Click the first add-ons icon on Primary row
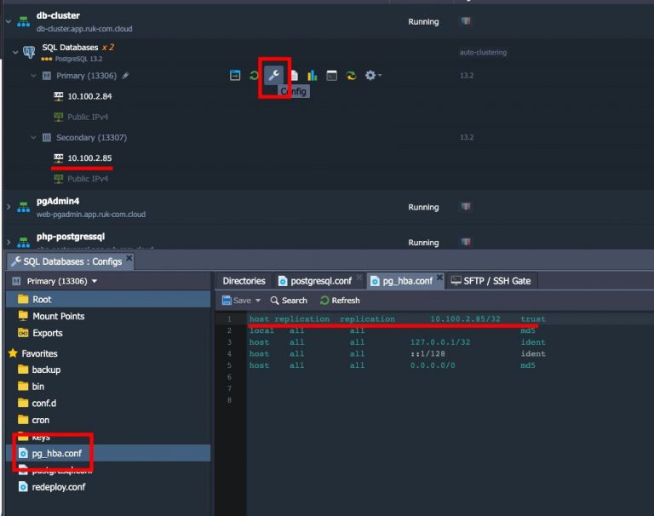654x516 pixels. point(235,76)
